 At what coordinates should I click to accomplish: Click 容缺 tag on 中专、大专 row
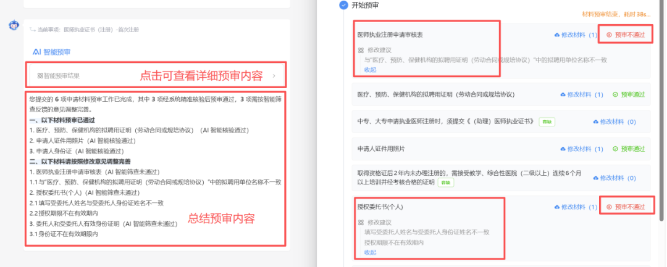click(547, 122)
